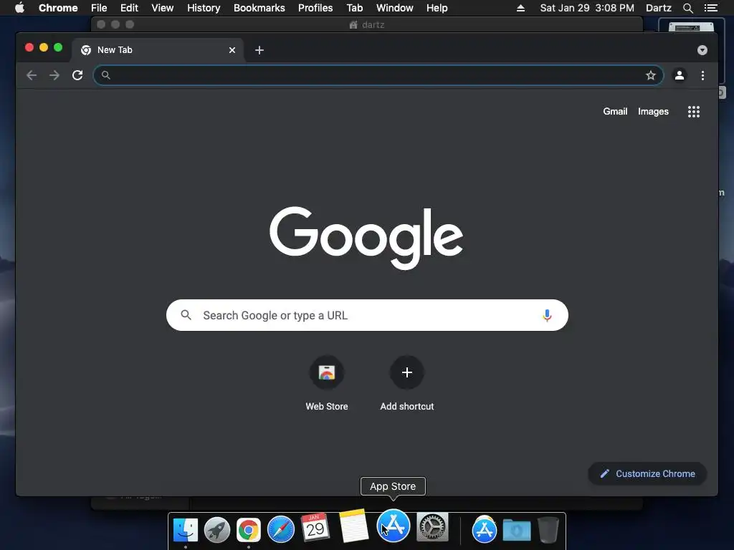Open System Preferences from the Dock
The image size is (734, 550).
[432, 527]
